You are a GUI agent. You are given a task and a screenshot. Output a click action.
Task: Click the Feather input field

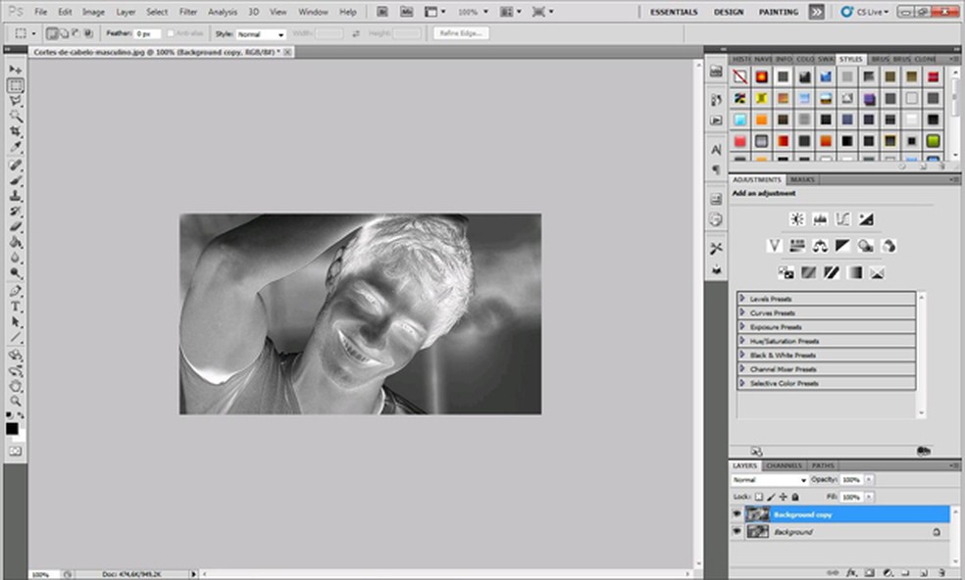[147, 33]
